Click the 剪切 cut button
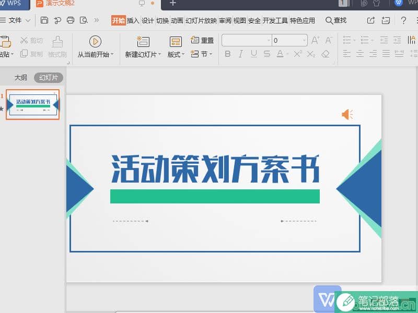The width and height of the screenshot is (418, 313). [x=31, y=41]
